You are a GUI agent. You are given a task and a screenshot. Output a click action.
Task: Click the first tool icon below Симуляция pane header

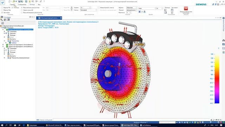(2, 20)
